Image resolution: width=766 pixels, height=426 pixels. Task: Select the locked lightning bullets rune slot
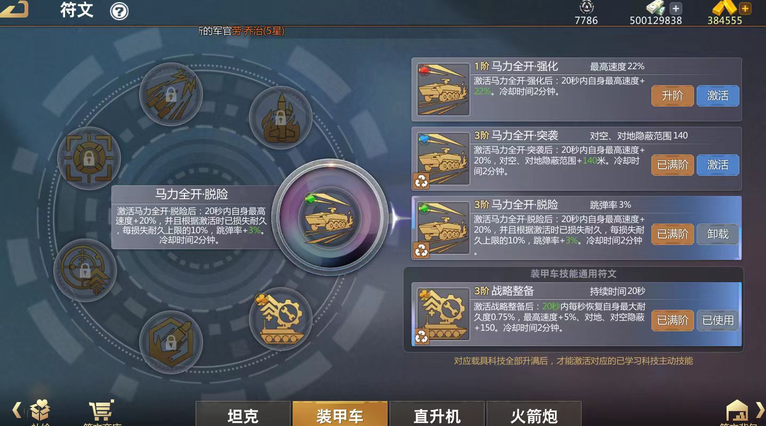click(x=171, y=95)
